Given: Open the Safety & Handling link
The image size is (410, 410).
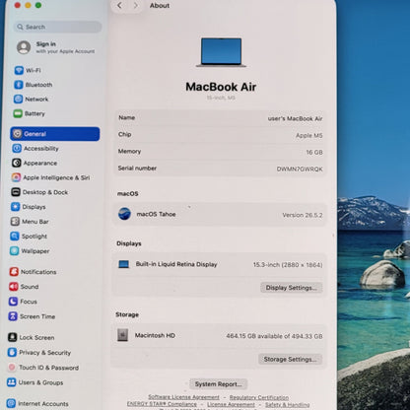Looking at the screenshot, I should tap(288, 405).
